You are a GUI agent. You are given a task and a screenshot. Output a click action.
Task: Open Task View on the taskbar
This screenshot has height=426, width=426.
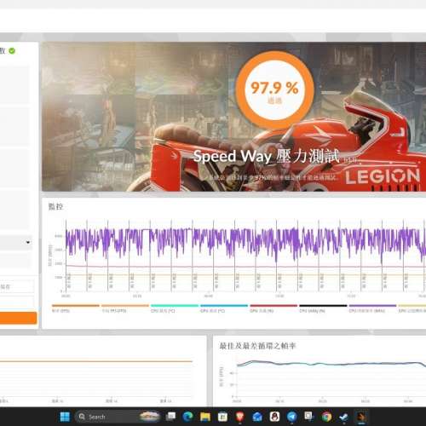(170, 417)
